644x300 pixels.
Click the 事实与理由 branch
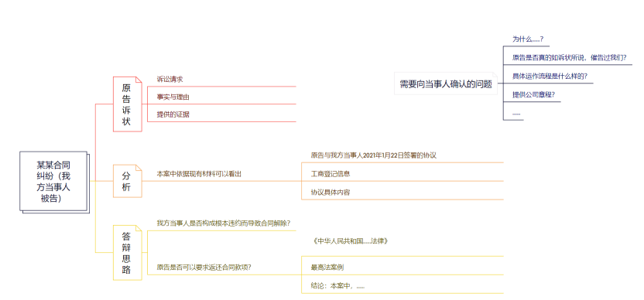pos(173,97)
